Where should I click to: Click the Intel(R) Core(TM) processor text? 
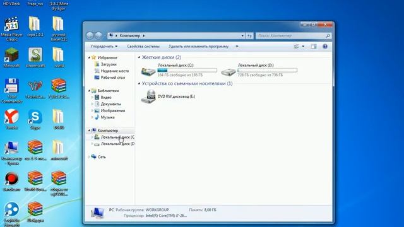pos(166,216)
